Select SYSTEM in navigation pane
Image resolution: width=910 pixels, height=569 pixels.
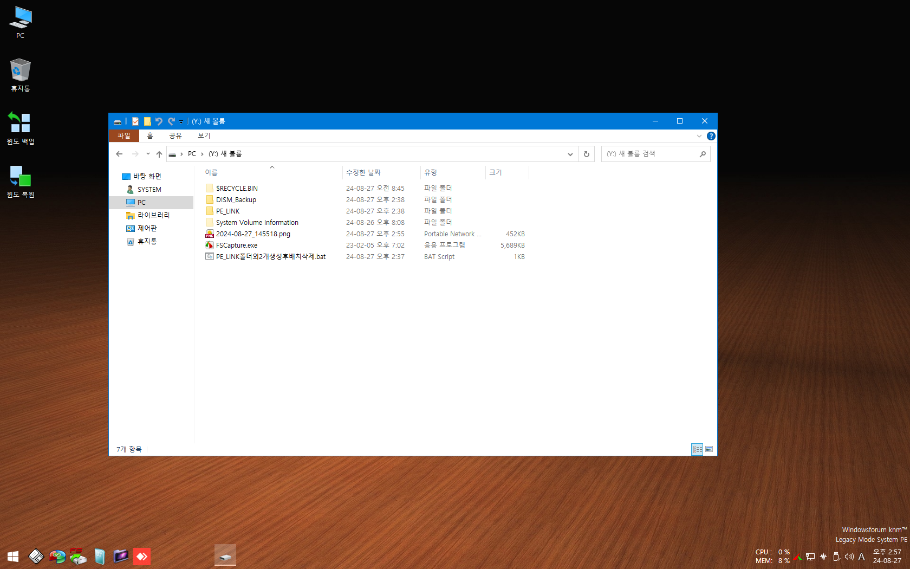(x=144, y=189)
